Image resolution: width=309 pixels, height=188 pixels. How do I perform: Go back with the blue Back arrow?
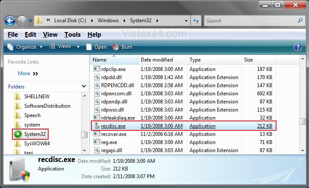point(10,21)
